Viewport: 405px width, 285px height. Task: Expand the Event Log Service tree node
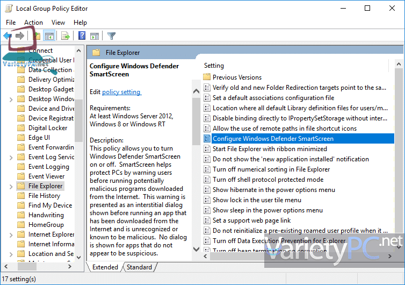11,157
